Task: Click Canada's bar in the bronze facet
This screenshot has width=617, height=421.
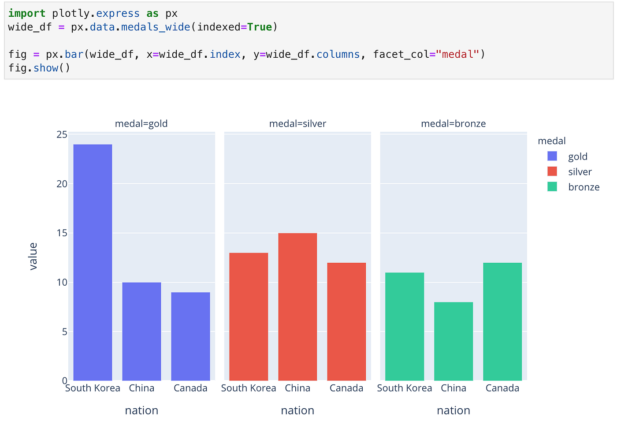Action: tap(502, 320)
